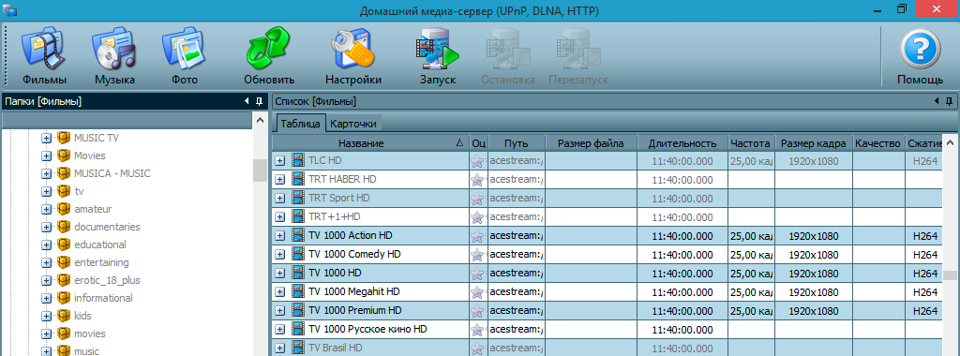Click the film icon of TV 1000 Comedy HD

297,254
